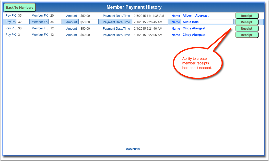Viewport: 269px width, 161px height.
Task: Select the footer date 8/8/2015
Action: [x=133, y=149]
